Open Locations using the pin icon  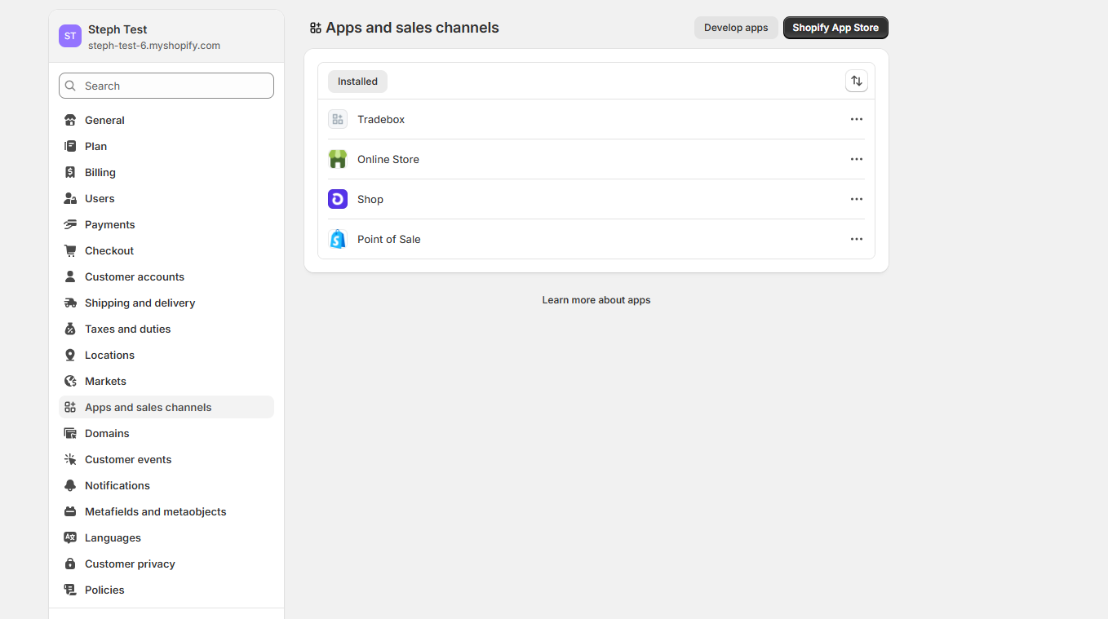coord(71,355)
